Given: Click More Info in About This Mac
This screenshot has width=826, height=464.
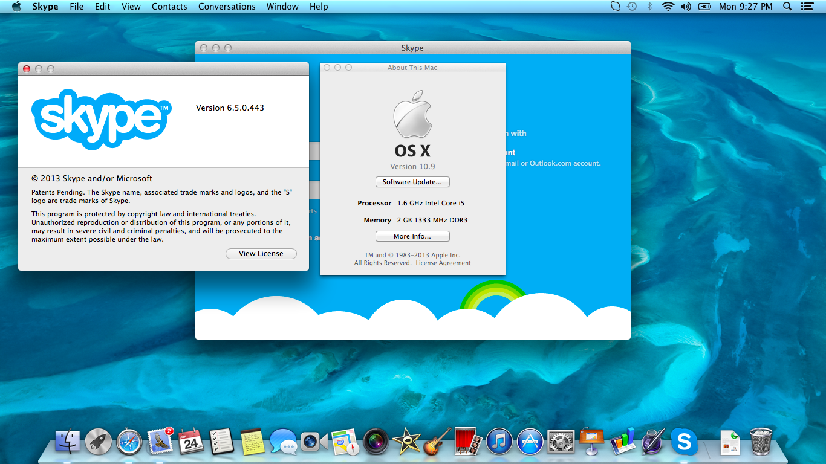Looking at the screenshot, I should (412, 236).
